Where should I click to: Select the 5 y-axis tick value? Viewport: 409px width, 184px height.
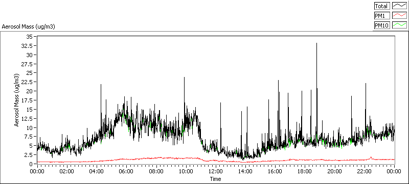[31, 146]
